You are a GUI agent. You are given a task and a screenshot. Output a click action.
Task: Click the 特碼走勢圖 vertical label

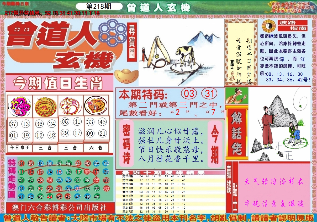pyautogui.click(x=12, y=179)
